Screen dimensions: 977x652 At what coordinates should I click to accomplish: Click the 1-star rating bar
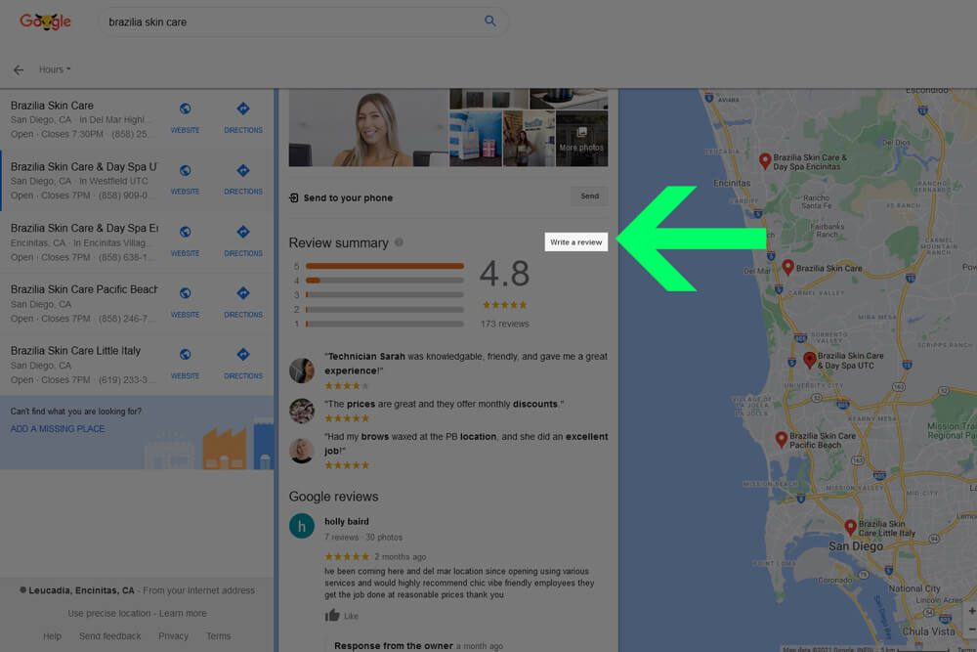[x=384, y=325]
